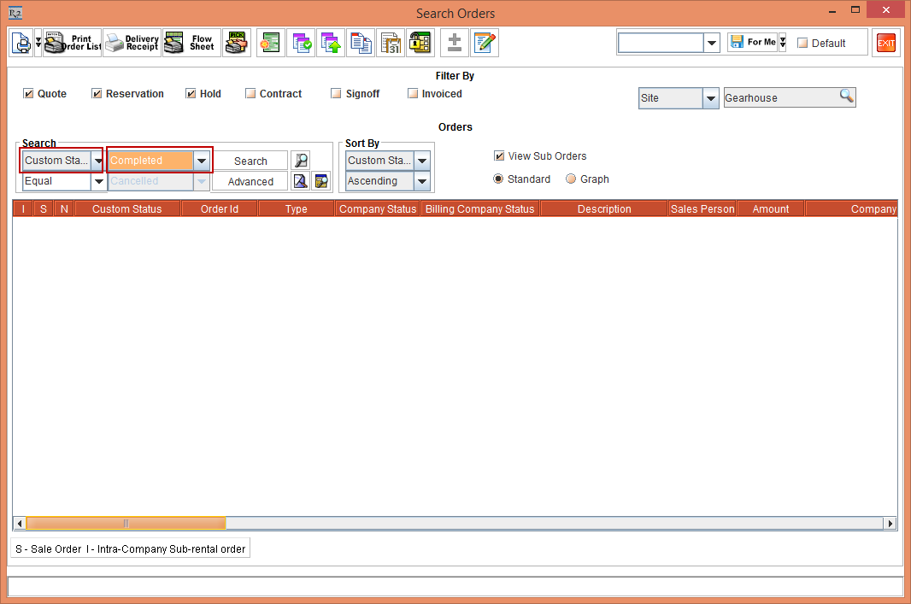Click the red EXIT icon
Viewport: 911px width, 604px height.
pyautogui.click(x=886, y=43)
